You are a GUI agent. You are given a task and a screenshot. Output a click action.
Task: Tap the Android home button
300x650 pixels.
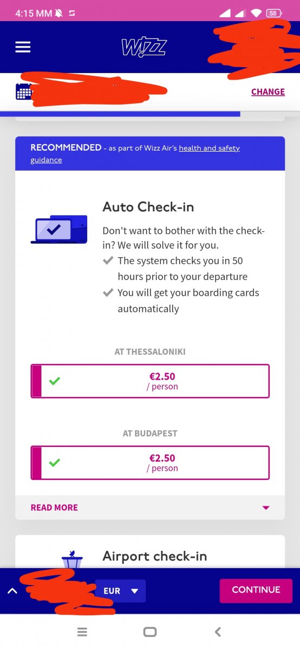coord(150,632)
